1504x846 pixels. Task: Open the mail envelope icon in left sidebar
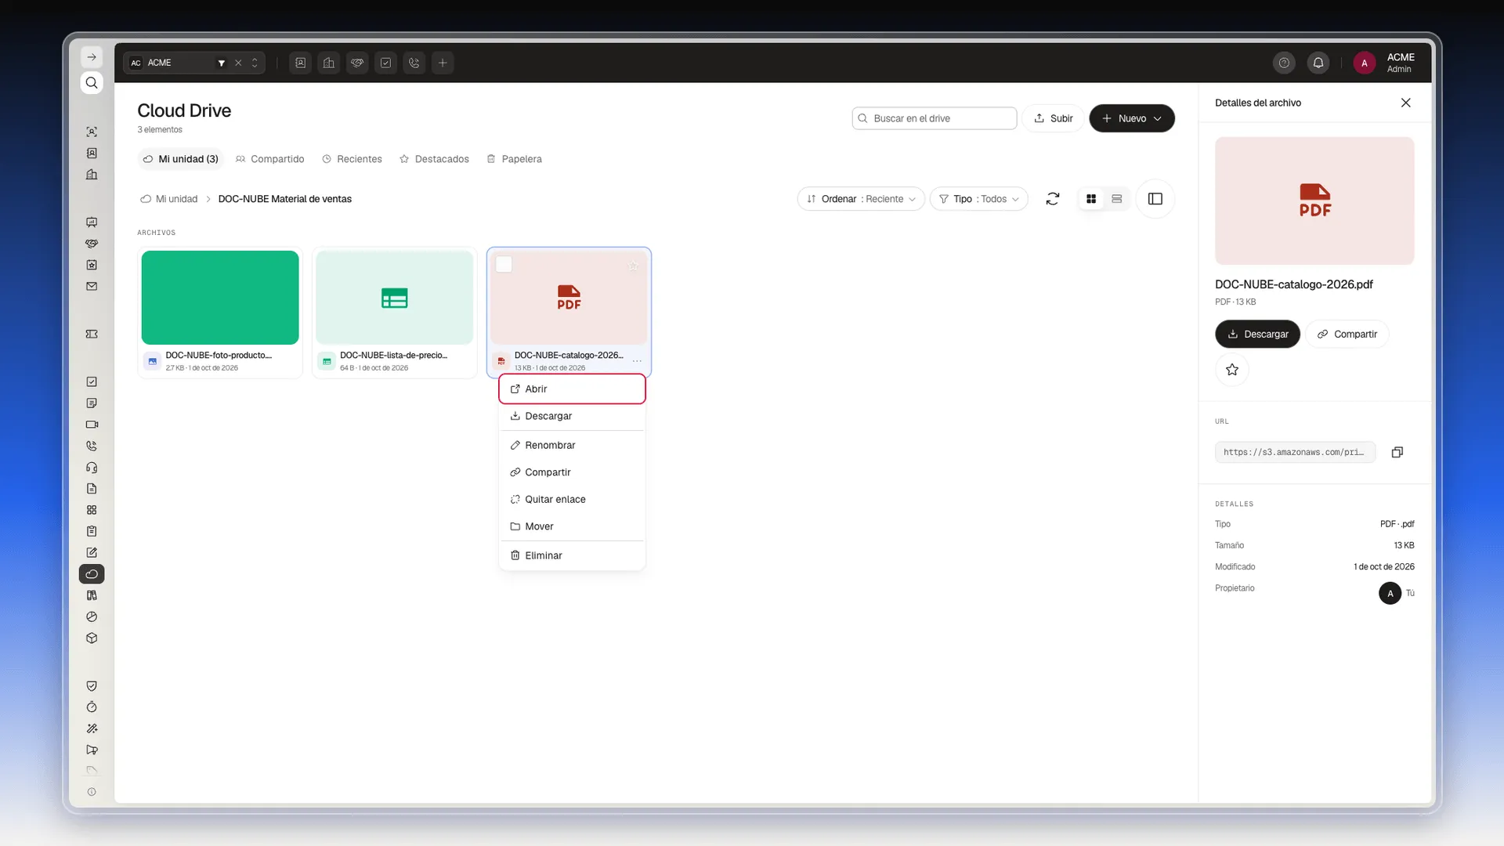click(92, 287)
